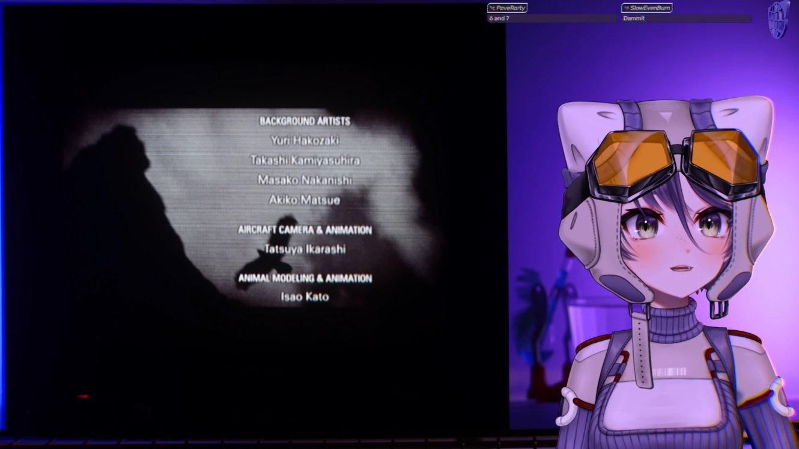799x449 pixels.
Task: Click the credit name 'Isao Kato'
Action: click(x=305, y=297)
